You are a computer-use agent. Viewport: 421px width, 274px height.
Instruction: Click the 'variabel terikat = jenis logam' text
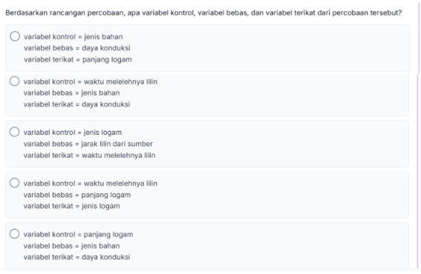[x=72, y=206]
